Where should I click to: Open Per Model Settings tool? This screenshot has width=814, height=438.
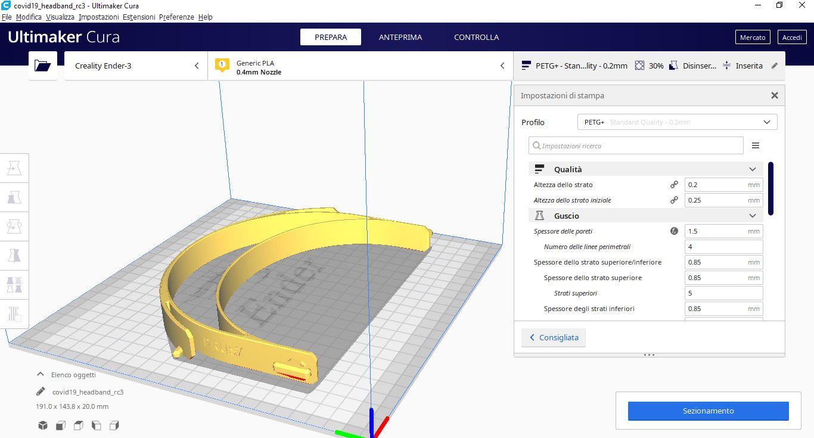click(14, 284)
